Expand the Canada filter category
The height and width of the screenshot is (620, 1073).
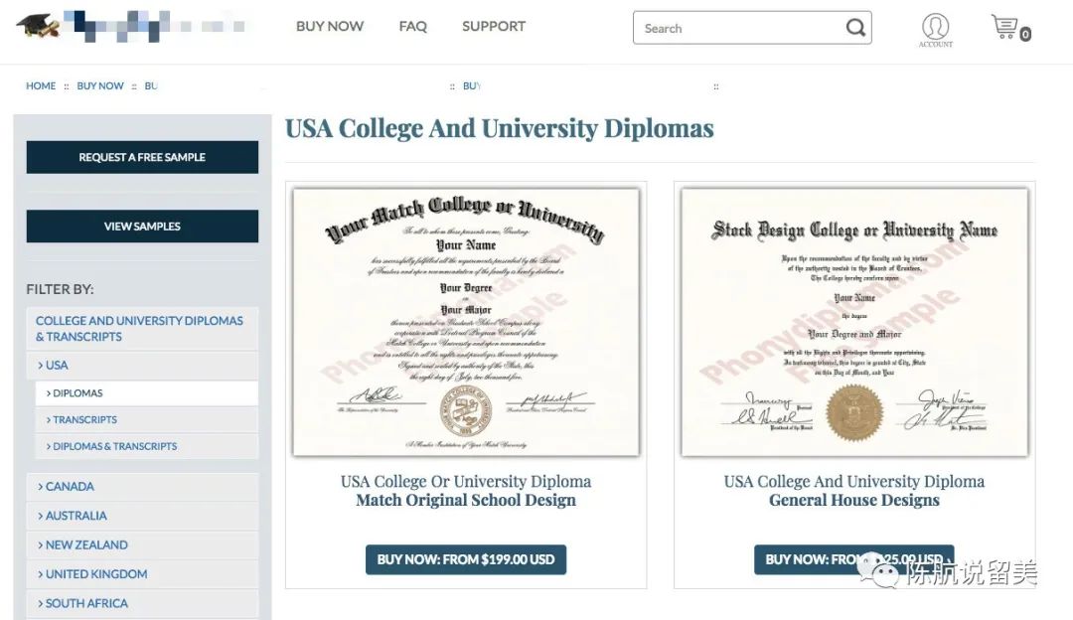tap(70, 487)
